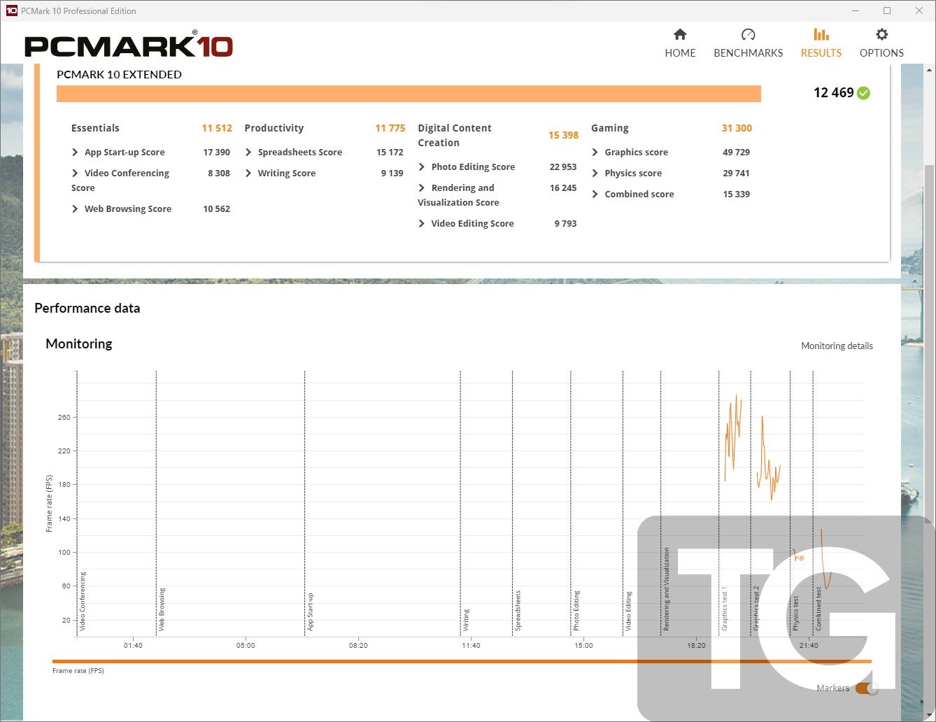Expand Rendering and Visualization Score details
Viewport: 936px width, 722px height.
click(422, 187)
